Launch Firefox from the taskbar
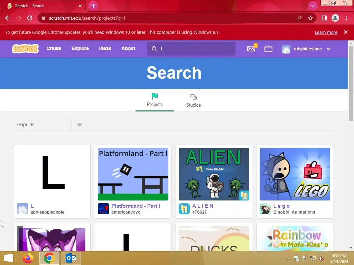The width and height of the screenshot is (354, 265). click(28, 258)
